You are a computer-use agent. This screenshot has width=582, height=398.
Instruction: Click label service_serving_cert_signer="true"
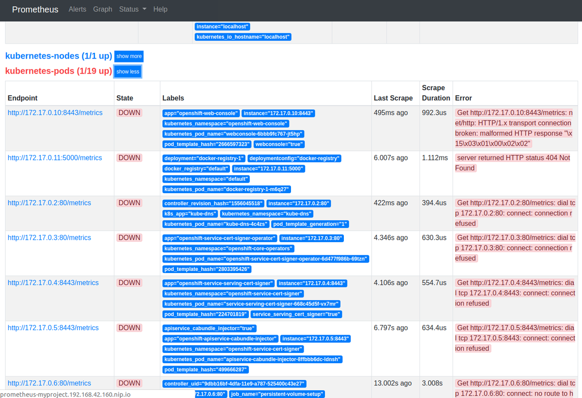(296, 314)
